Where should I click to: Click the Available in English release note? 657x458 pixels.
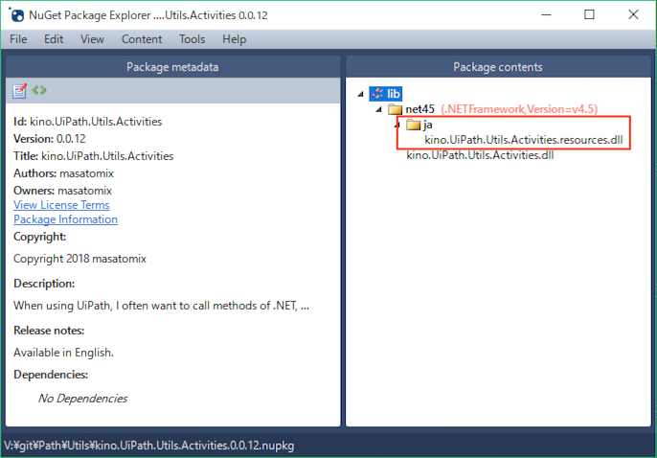(x=63, y=353)
